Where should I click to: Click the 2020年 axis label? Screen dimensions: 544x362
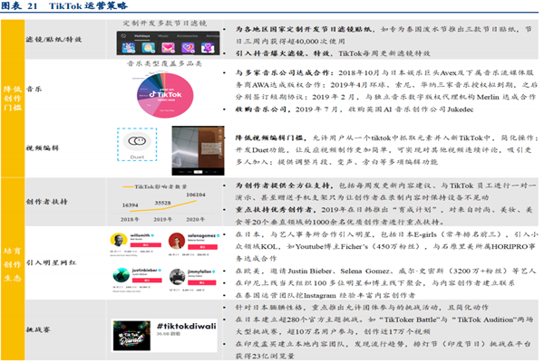(x=195, y=219)
